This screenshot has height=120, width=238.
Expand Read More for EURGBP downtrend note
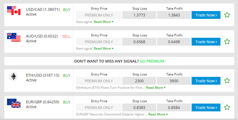(158, 114)
